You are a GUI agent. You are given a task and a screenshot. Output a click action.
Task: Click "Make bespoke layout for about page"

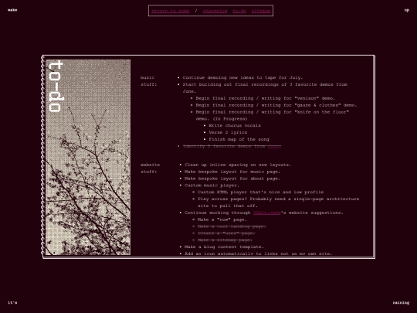click(232, 179)
